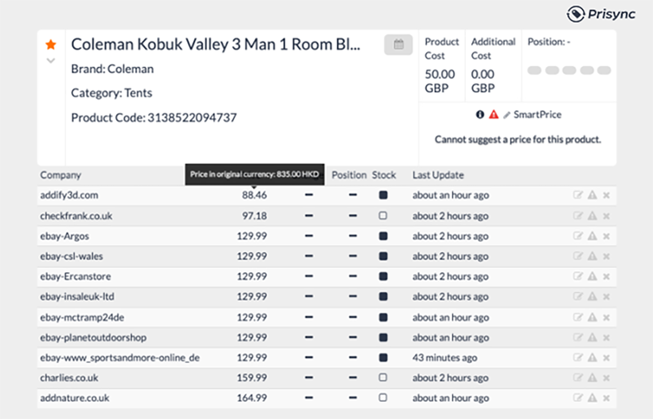Edit the charlies.co.uk competitor entry
Viewport: 653px width, 419px height.
(x=578, y=378)
